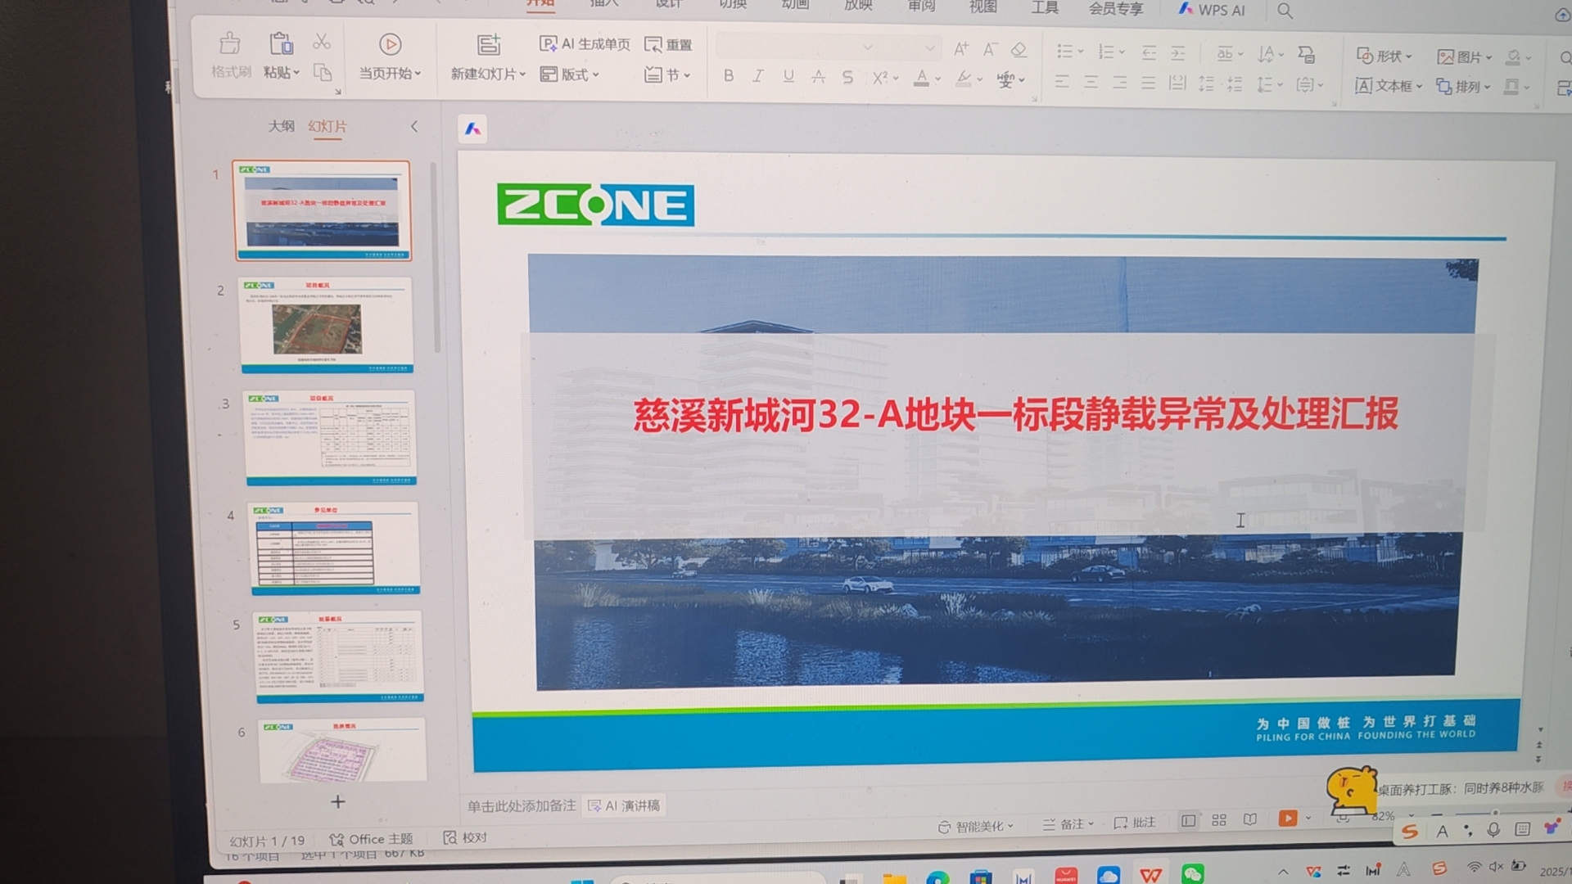The height and width of the screenshot is (884, 1572).
Task: Click the clear formatting eraser icon
Action: [1019, 50]
